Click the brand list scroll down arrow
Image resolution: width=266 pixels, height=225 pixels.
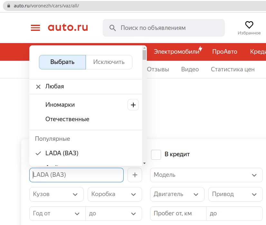(144, 163)
